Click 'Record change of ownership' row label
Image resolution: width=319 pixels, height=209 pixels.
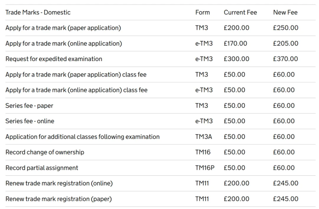[x=45, y=152]
